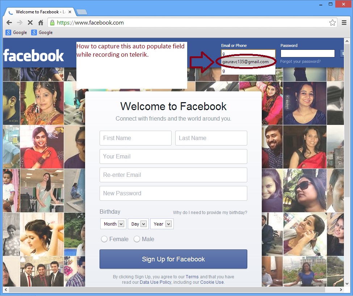Viewport: 353px width, 296px height.
Task: Maximize the Chrome window
Action: pos(331,4)
